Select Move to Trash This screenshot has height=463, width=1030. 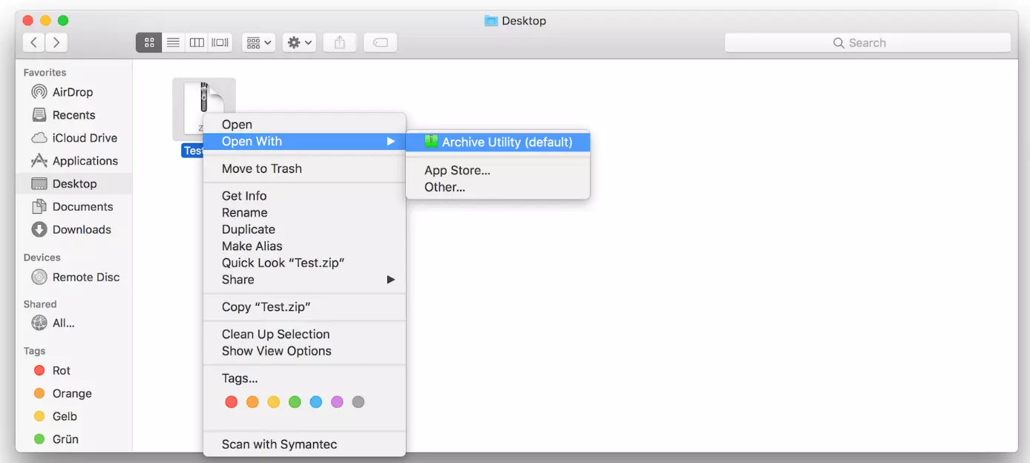coord(304,168)
